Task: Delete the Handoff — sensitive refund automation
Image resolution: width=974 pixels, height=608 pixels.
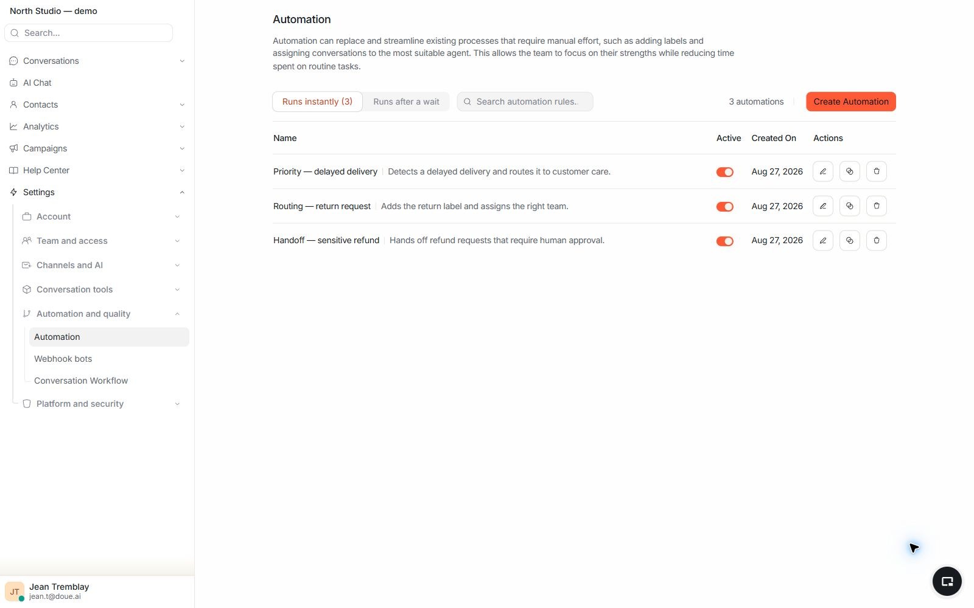Action: pos(876,241)
